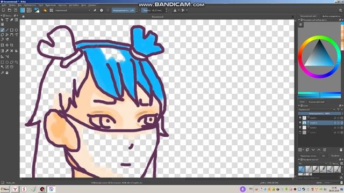Viewport: 344px width, 193px height.
Task: Select the Multibrush tool
Action: [x=7, y=39]
